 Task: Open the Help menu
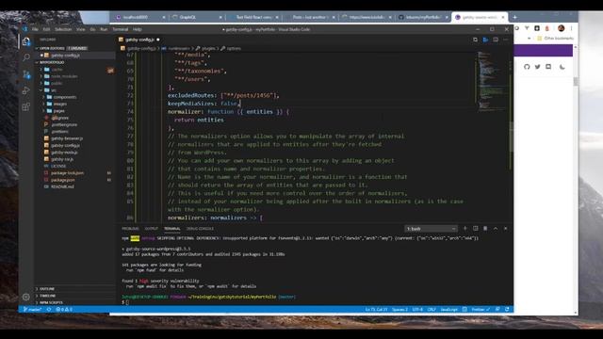tap(138, 29)
